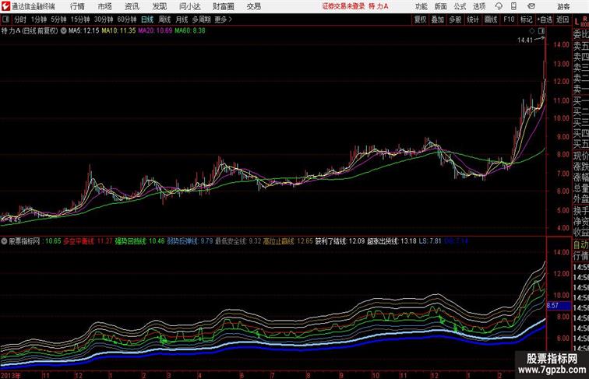Click the 多股 multi-stock button
589x379 pixels.
tap(455, 19)
